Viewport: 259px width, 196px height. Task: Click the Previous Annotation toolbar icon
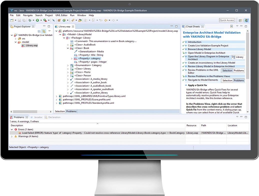coord(93,20)
